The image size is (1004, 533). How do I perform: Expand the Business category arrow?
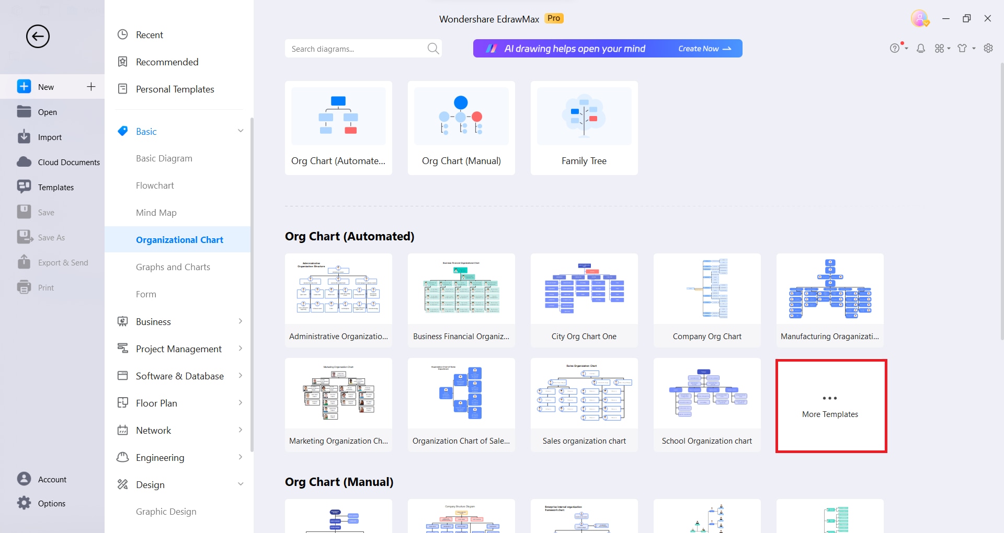pos(241,321)
